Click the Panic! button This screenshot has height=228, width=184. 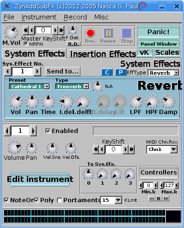(x=159, y=32)
